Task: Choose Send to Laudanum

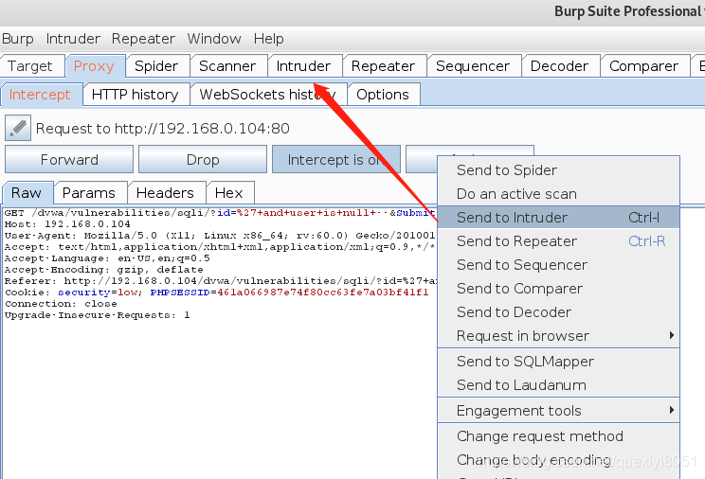Action: coord(558,385)
